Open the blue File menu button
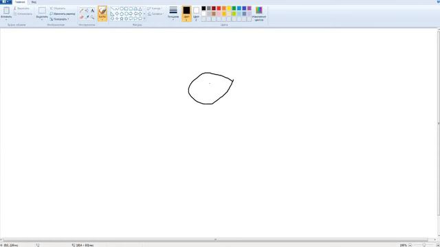 click(5, 2)
